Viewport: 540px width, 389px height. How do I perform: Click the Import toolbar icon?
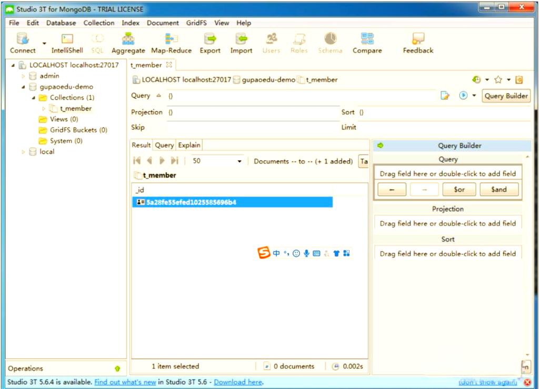241,43
